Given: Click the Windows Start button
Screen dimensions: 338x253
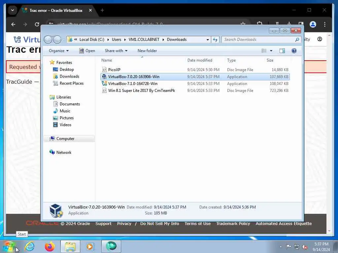Looking at the screenshot, I should (x=9, y=246).
